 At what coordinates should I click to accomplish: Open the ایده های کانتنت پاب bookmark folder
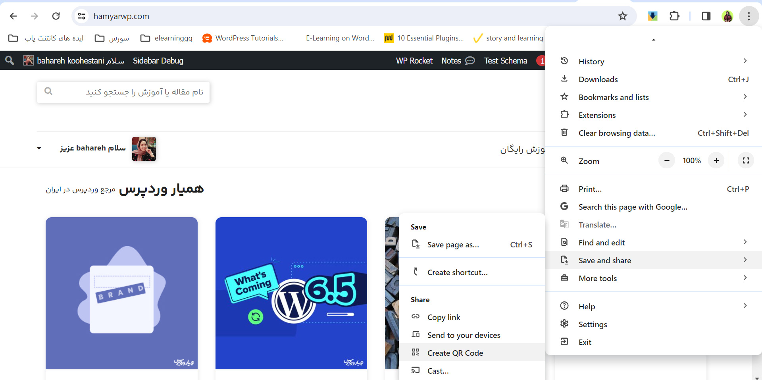click(x=46, y=38)
